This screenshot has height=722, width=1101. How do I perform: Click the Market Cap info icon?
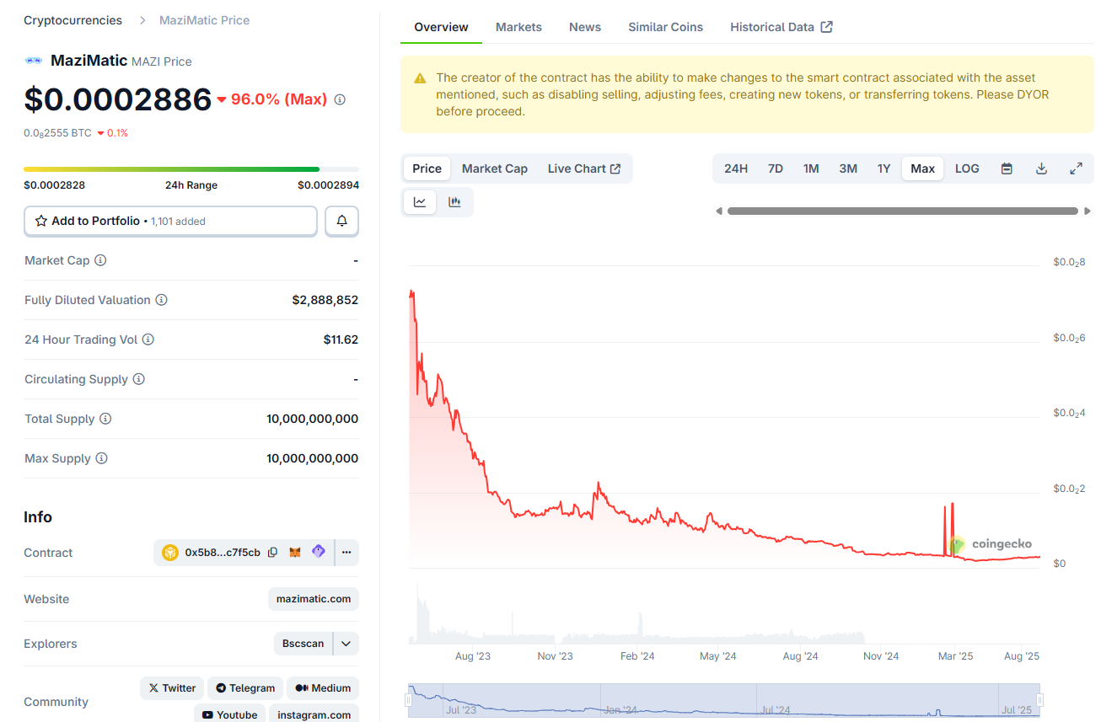100,260
